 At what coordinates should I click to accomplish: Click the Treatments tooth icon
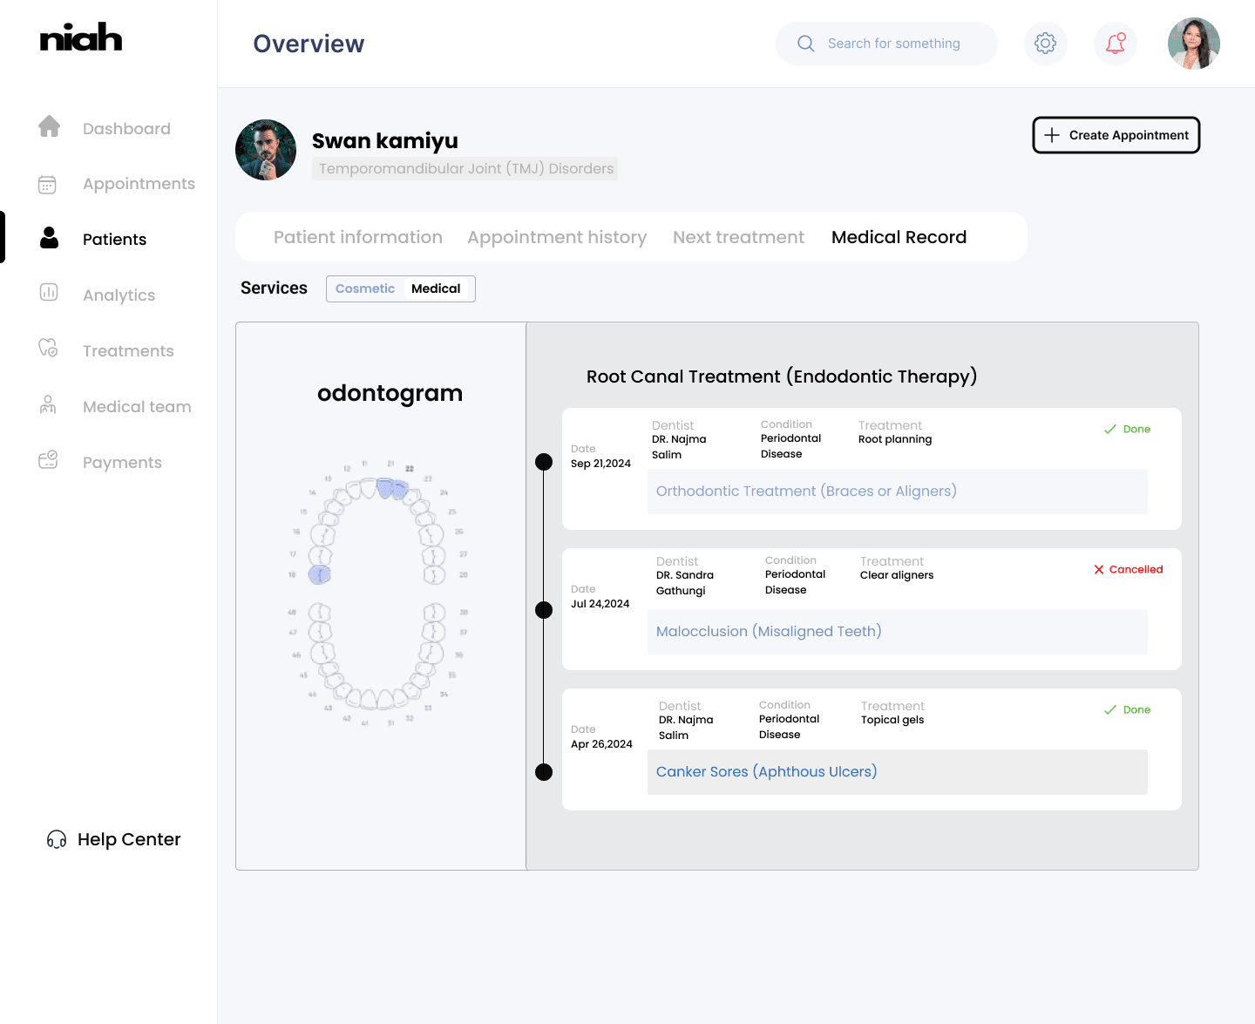pyautogui.click(x=49, y=349)
